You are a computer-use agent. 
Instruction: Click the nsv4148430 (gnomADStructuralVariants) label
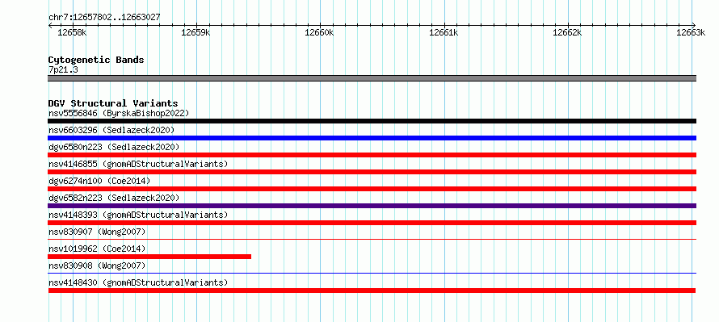coord(138,282)
